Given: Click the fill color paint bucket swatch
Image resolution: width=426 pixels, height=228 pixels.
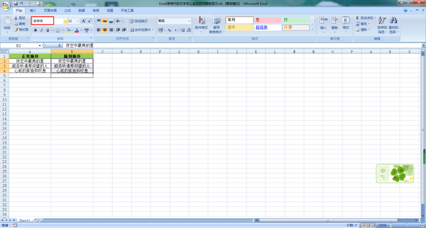Looking at the screenshot, I should [x=67, y=30].
